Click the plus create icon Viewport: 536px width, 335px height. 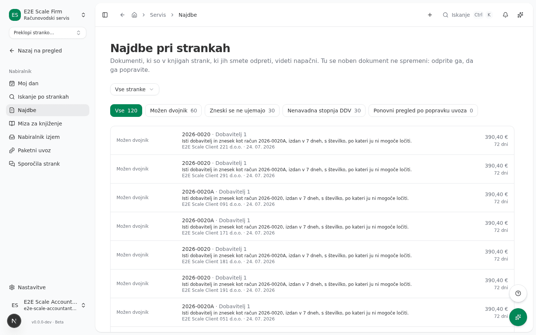430,15
